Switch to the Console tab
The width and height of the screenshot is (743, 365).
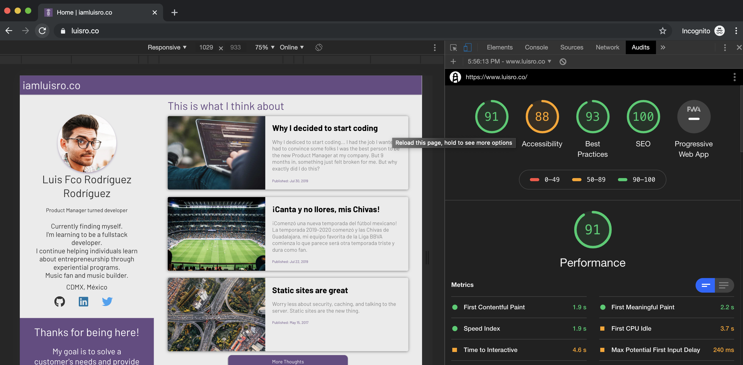click(x=536, y=47)
